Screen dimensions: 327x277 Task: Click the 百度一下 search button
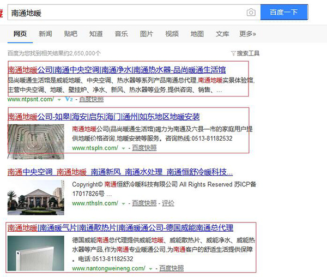click(284, 12)
